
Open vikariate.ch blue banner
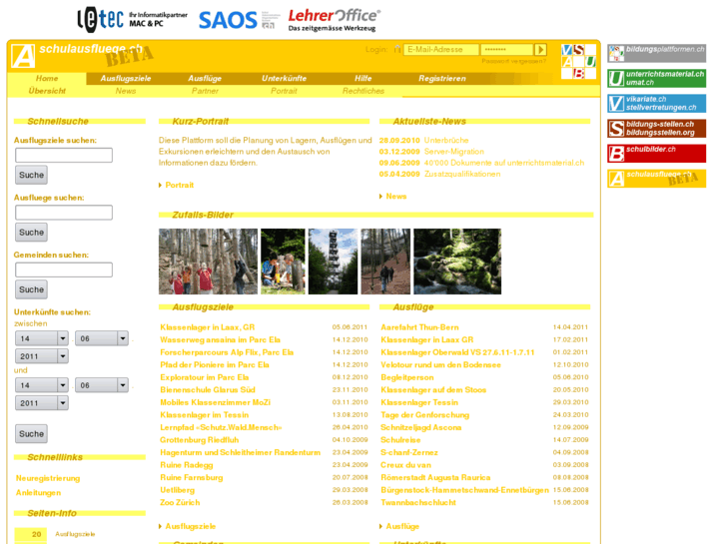coord(656,103)
